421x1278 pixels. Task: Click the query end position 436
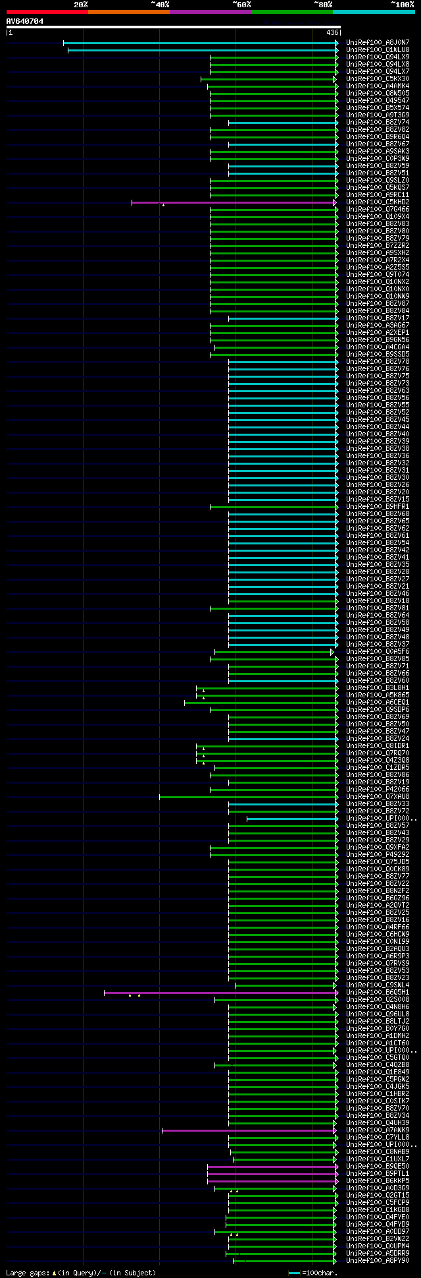point(332,32)
